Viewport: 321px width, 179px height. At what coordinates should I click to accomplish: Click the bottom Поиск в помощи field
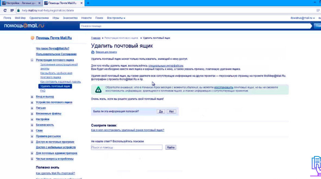(x=127, y=148)
